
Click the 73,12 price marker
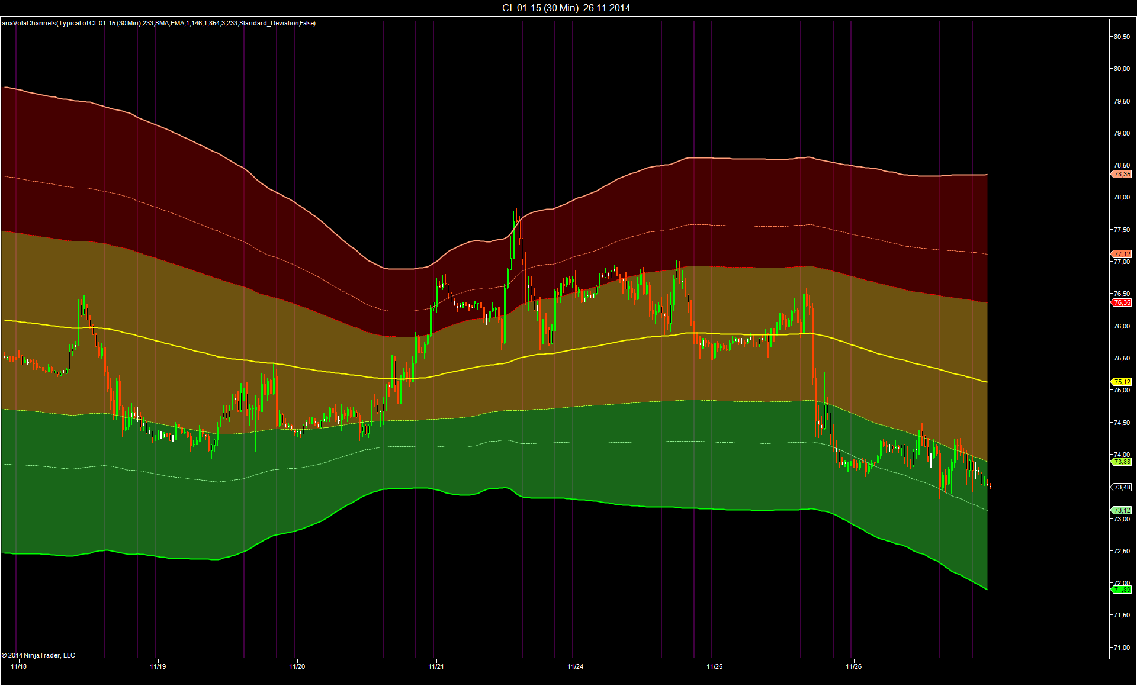point(1122,510)
